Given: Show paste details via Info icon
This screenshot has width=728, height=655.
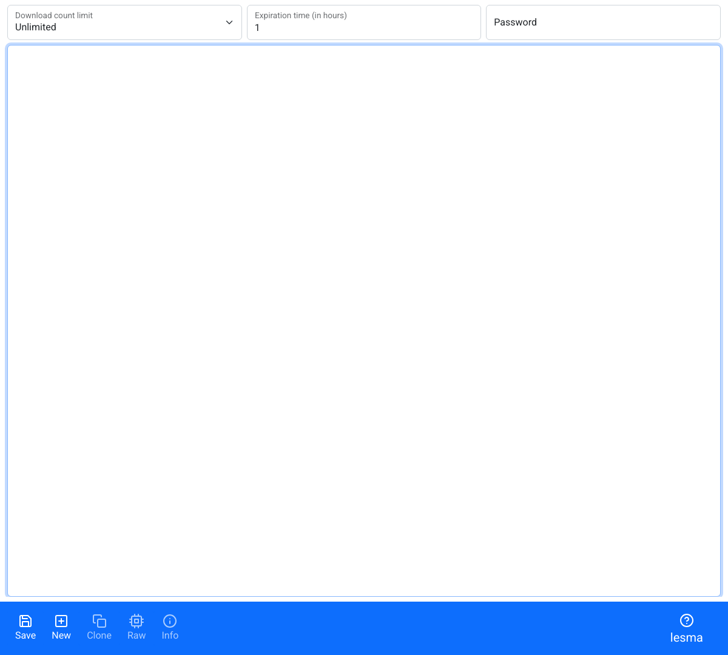Looking at the screenshot, I should coord(170,621).
